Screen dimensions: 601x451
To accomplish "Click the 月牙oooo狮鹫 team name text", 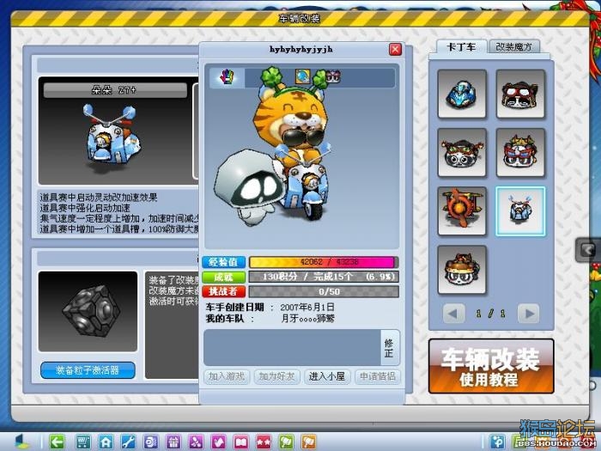I will pyautogui.click(x=307, y=319).
